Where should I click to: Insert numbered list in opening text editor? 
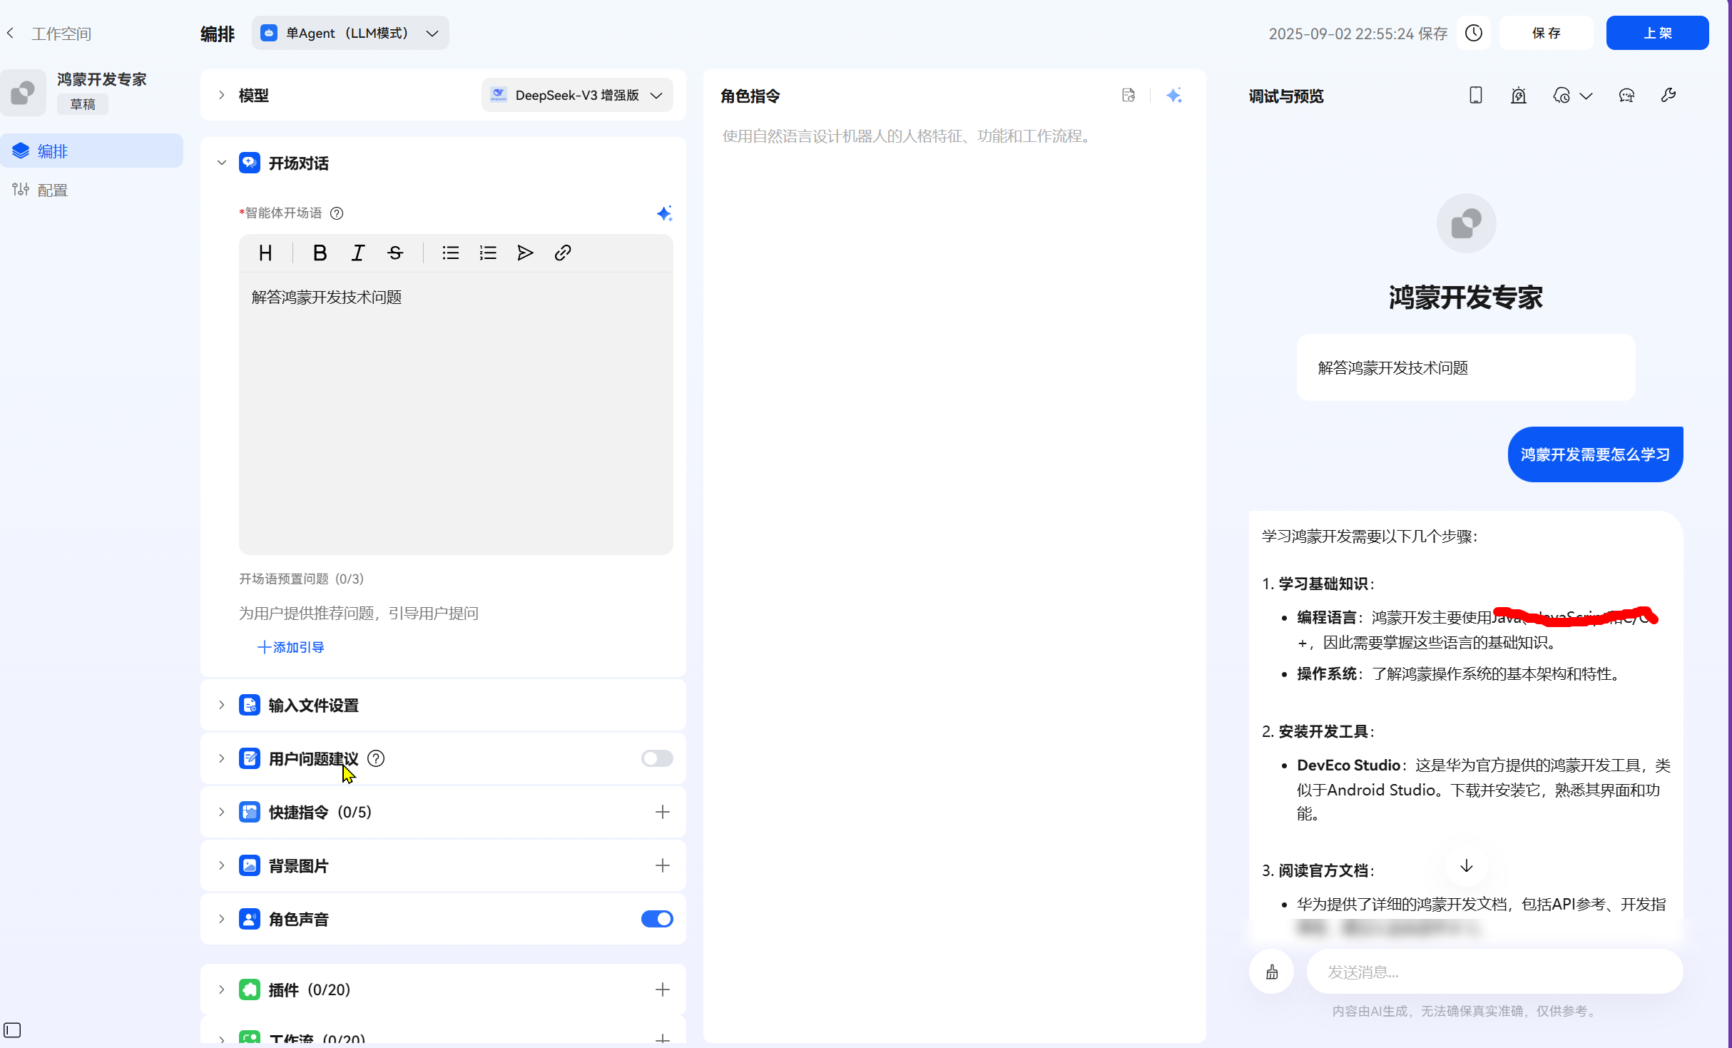488,253
